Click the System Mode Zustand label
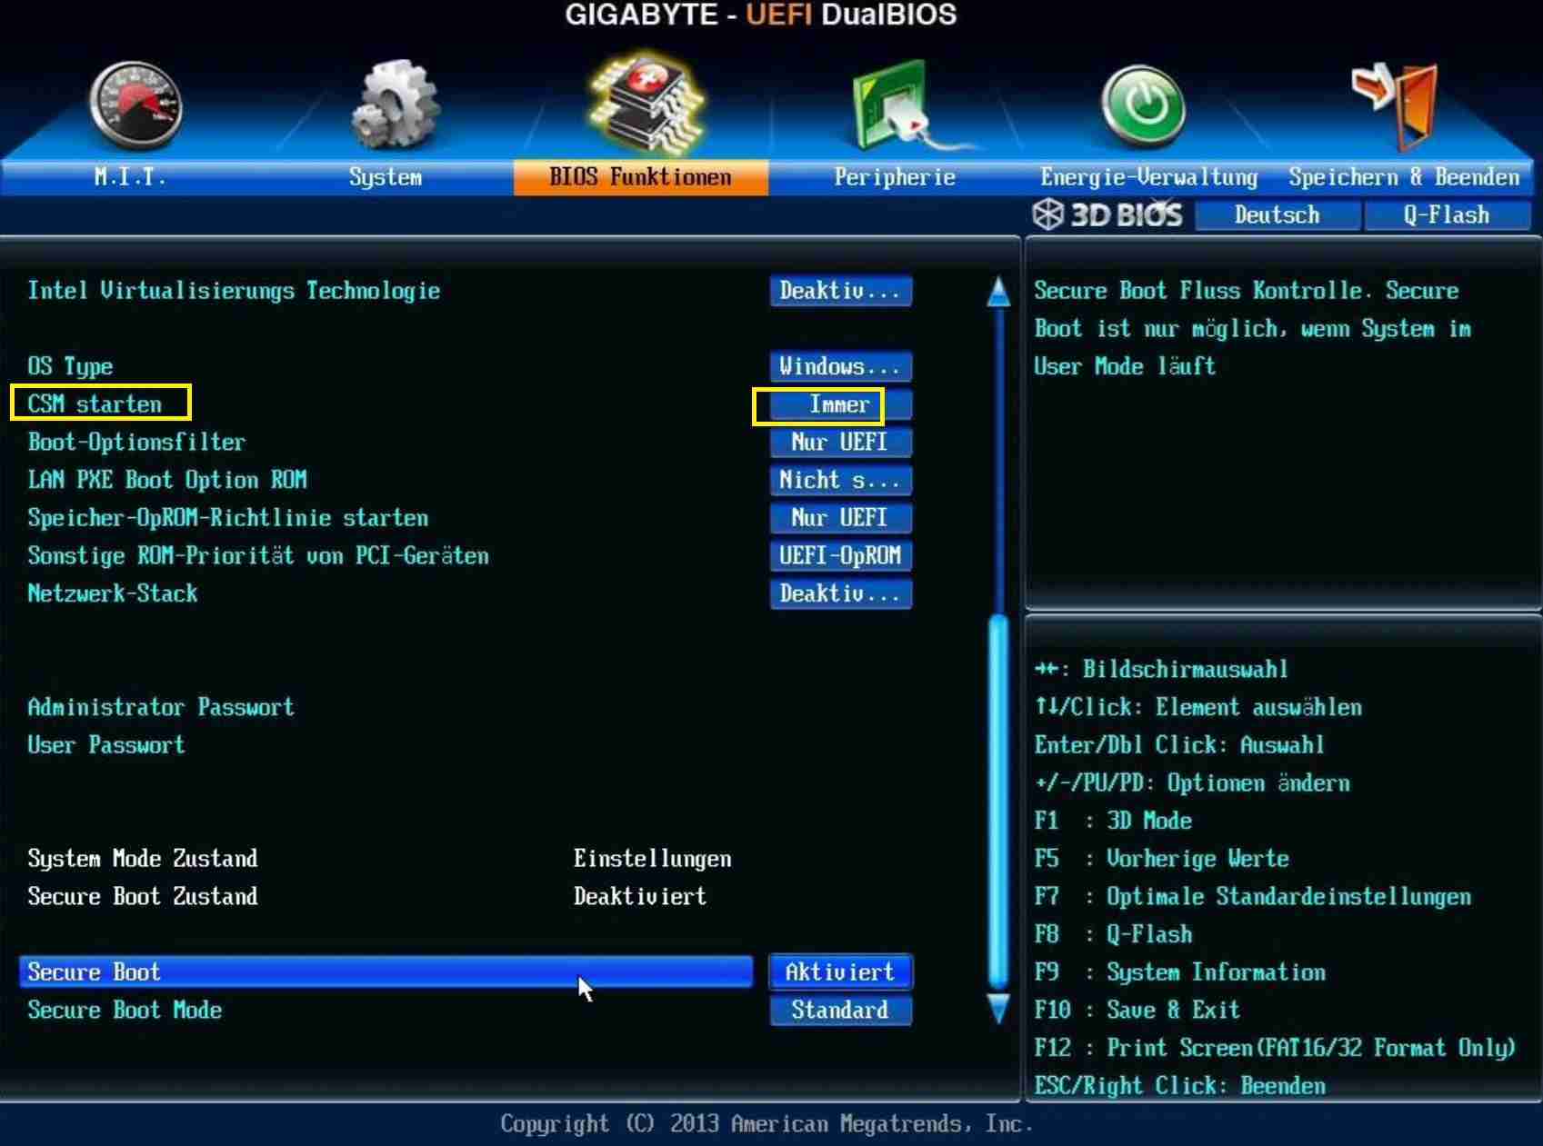The width and height of the screenshot is (1543, 1146). click(x=143, y=859)
